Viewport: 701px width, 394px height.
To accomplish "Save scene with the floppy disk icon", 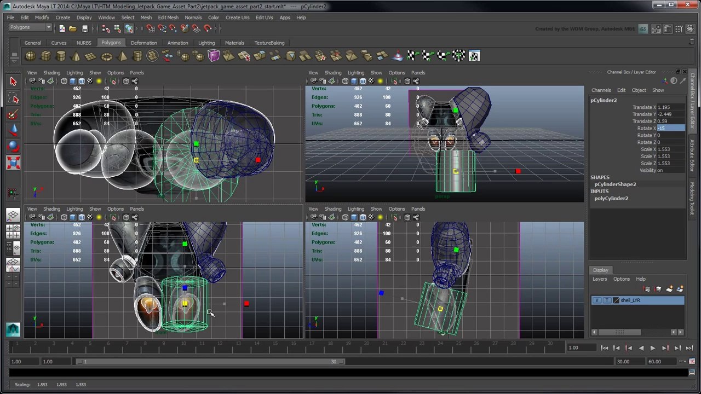I will coord(85,28).
